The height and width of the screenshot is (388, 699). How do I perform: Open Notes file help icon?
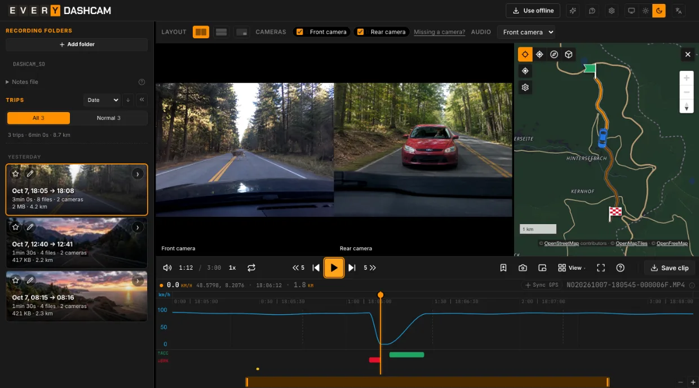point(142,82)
